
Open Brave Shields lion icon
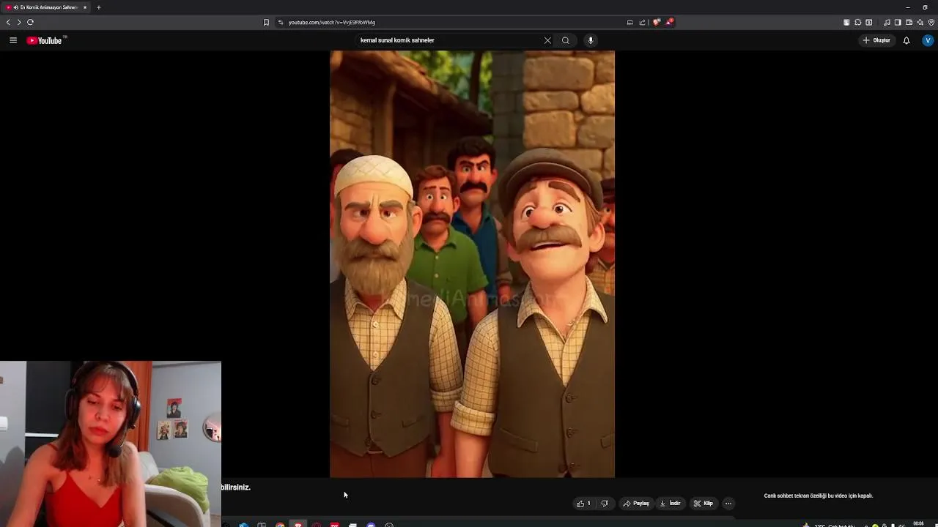pyautogui.click(x=656, y=22)
